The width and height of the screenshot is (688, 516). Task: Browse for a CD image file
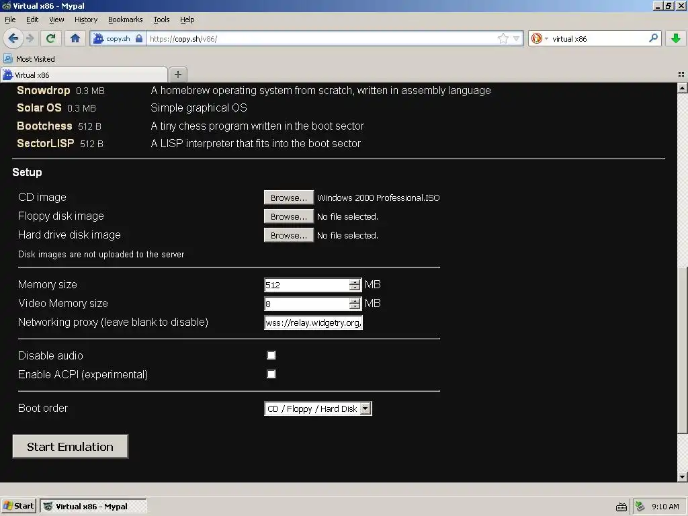[x=289, y=198]
